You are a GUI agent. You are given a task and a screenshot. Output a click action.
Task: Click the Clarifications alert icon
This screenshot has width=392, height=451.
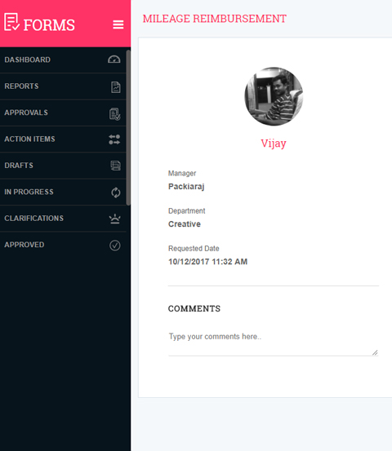tap(114, 219)
